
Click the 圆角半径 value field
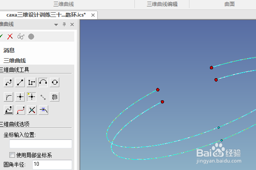(52, 164)
